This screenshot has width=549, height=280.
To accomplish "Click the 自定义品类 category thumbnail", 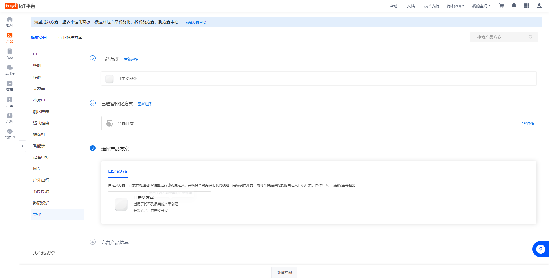I will tap(109, 79).
